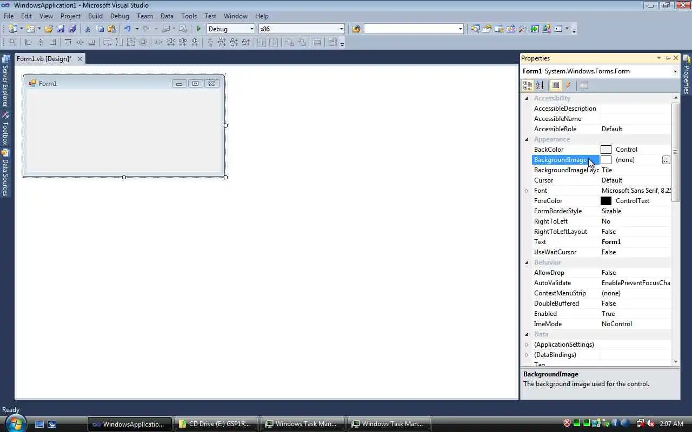Open the Debug menu

119,16
